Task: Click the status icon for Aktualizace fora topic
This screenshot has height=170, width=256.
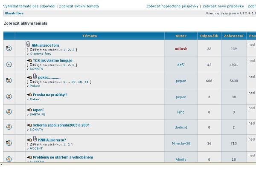Action: [9, 48]
